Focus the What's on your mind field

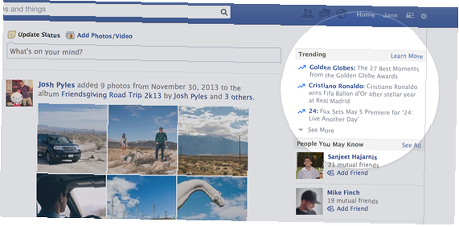tap(144, 54)
